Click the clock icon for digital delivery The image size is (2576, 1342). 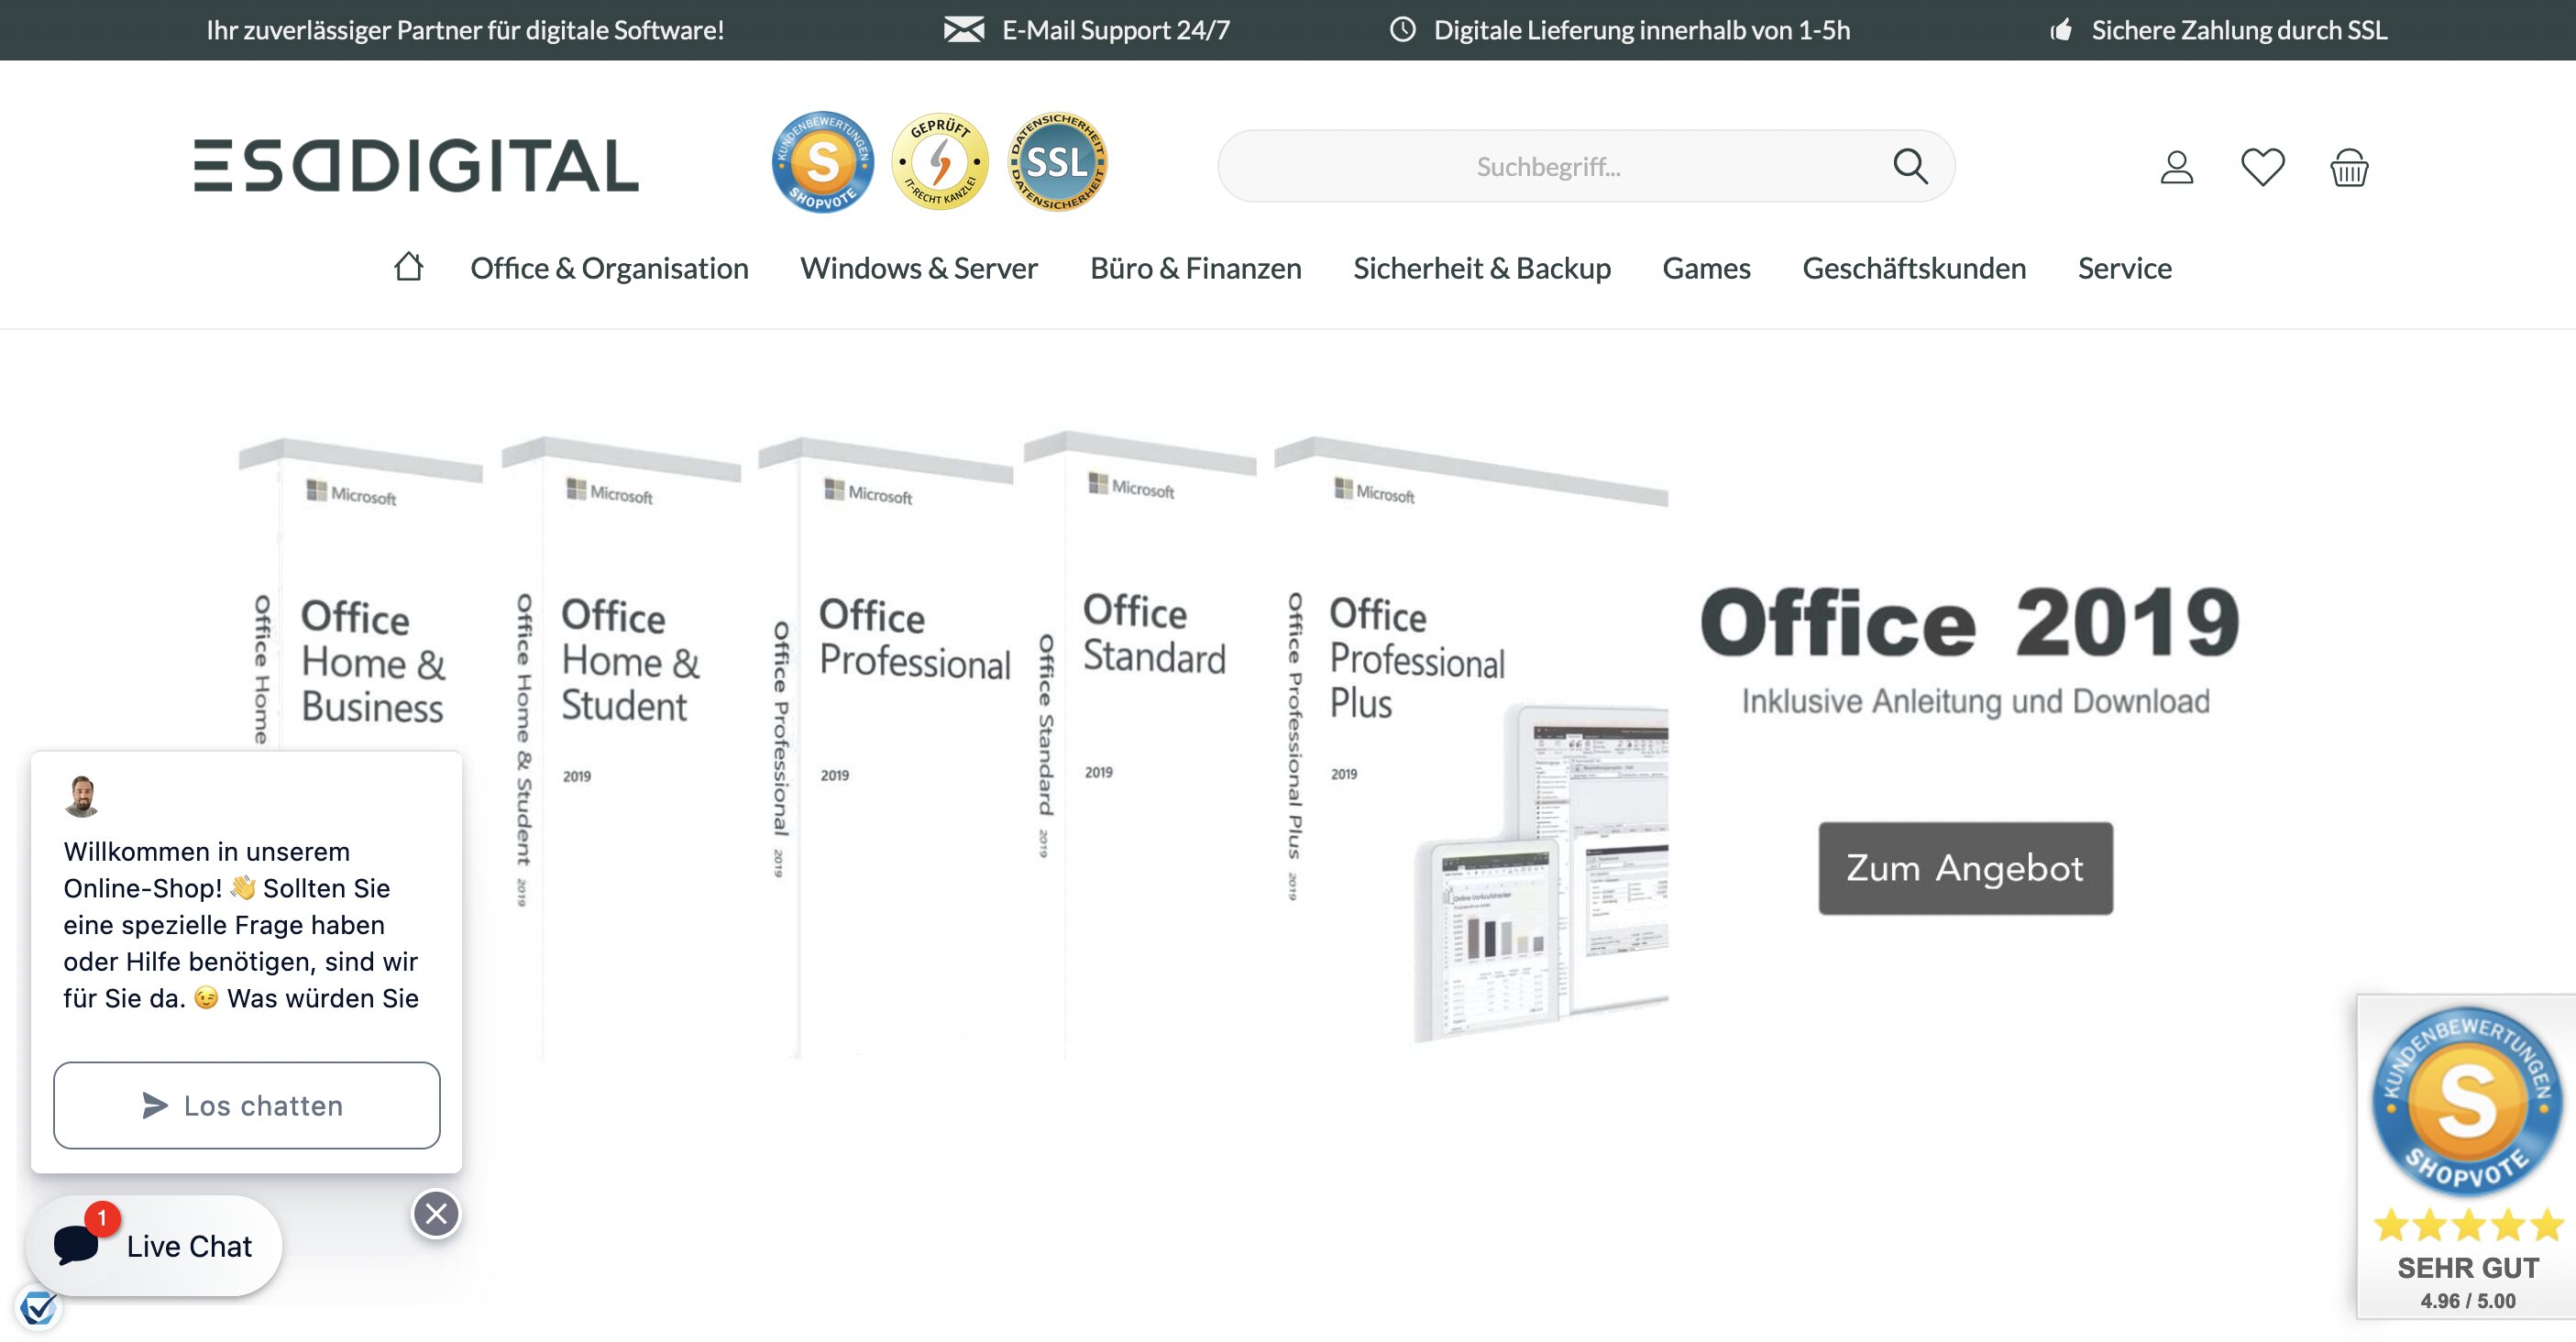(x=1403, y=30)
